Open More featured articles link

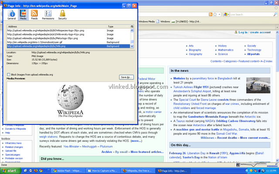click(147, 152)
